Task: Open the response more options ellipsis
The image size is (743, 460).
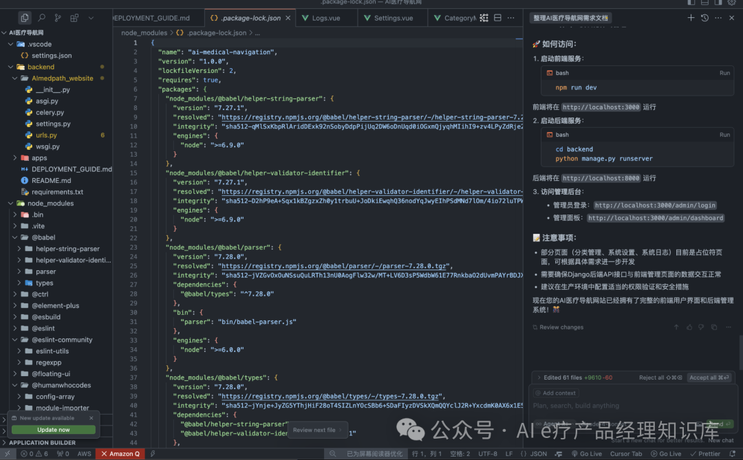Action: [x=729, y=327]
